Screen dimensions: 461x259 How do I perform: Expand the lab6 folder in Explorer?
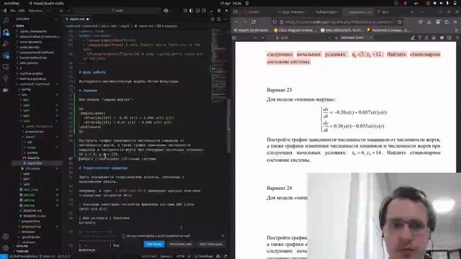click(x=27, y=173)
